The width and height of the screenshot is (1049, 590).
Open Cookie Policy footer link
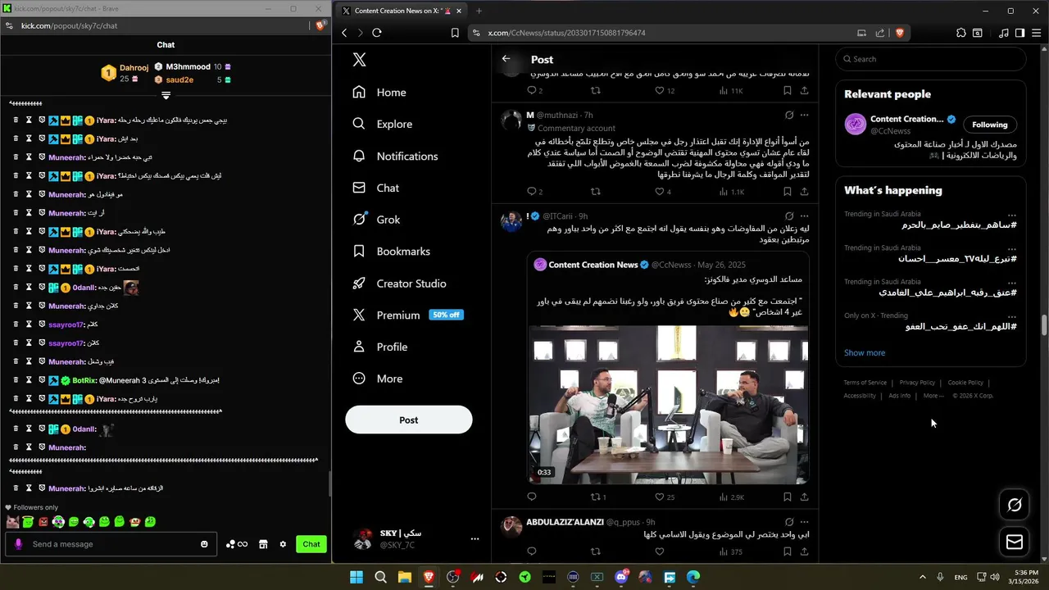965,383
